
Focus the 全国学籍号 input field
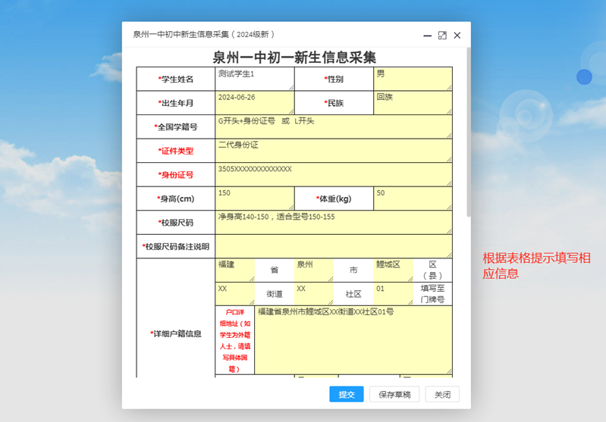click(334, 127)
